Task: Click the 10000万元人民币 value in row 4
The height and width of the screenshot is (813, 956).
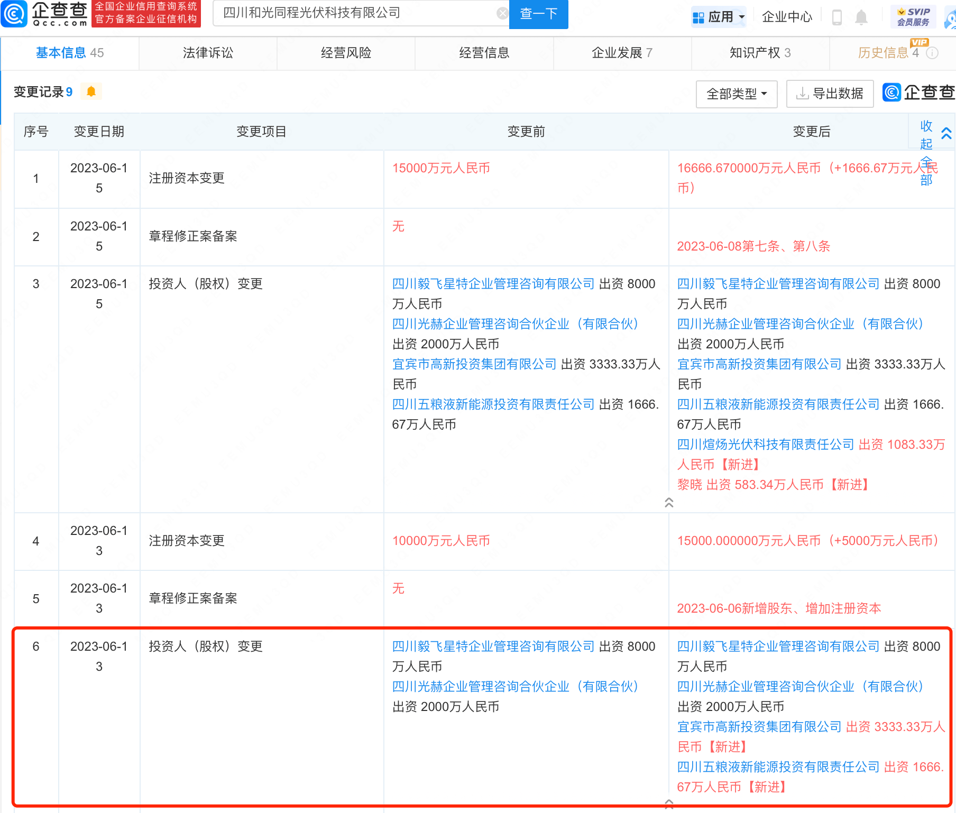Action: point(441,541)
